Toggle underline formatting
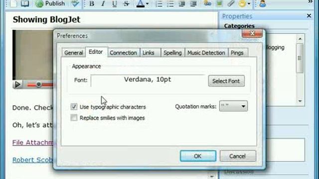This screenshot has height=179, width=319. (115, 3)
